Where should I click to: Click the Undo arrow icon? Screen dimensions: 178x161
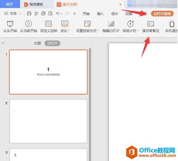58,14
